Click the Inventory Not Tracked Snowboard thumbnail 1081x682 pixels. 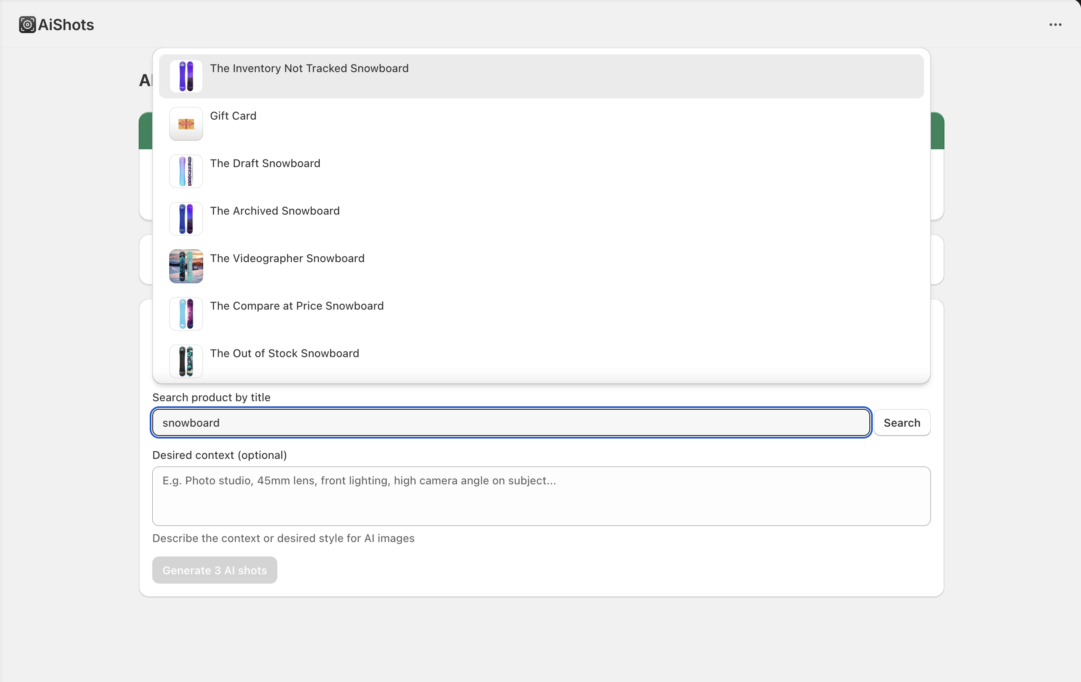186,76
